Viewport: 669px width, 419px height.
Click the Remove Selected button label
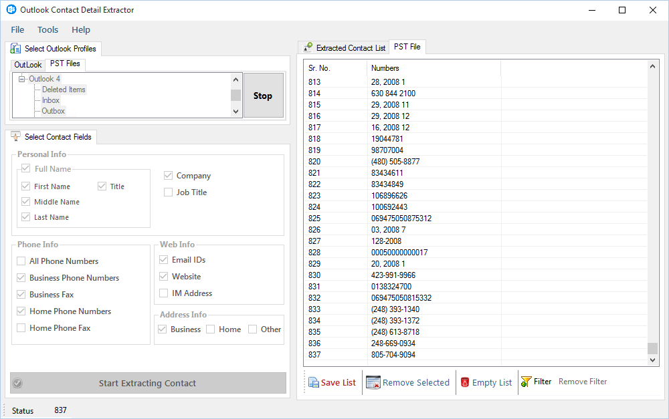416,383
